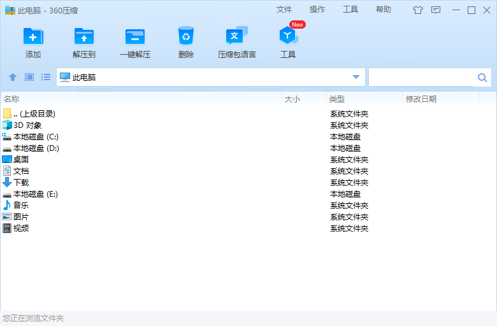Minimize the 360压缩 window
This screenshot has height=326, width=497.
456,10
